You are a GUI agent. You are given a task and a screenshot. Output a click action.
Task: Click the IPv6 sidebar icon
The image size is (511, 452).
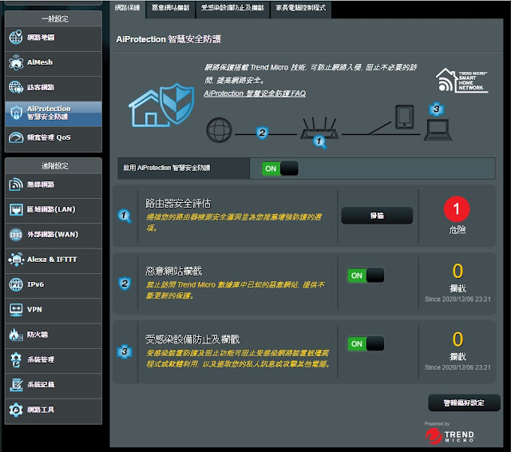pyautogui.click(x=16, y=284)
